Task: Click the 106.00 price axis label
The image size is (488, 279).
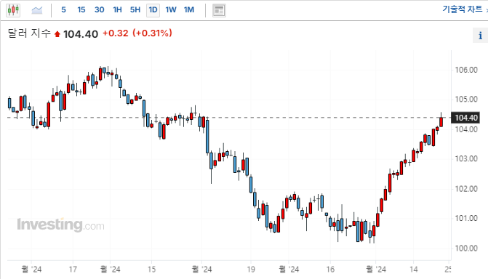Action: click(466, 70)
